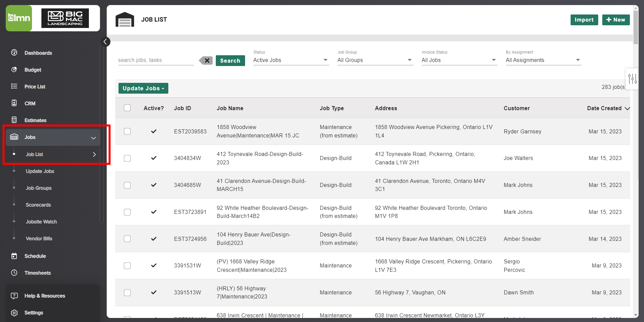
Task: Open the Status Active Jobs dropdown
Action: point(291,60)
